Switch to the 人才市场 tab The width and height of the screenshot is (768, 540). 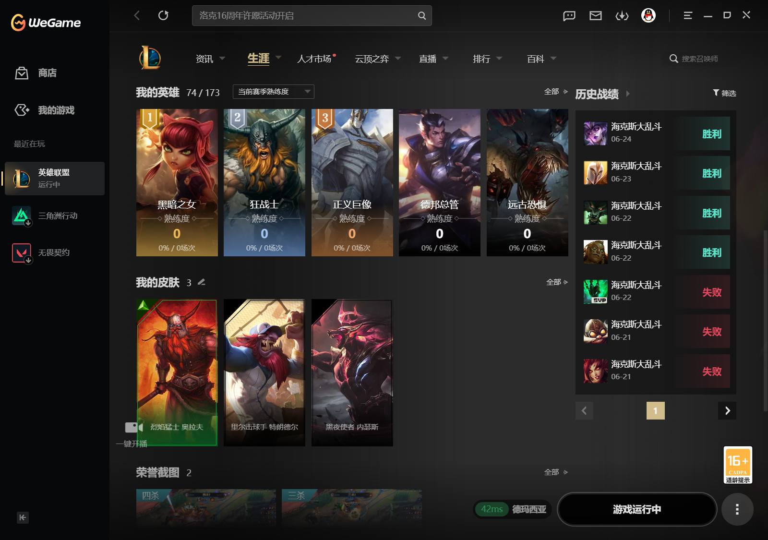[314, 59]
